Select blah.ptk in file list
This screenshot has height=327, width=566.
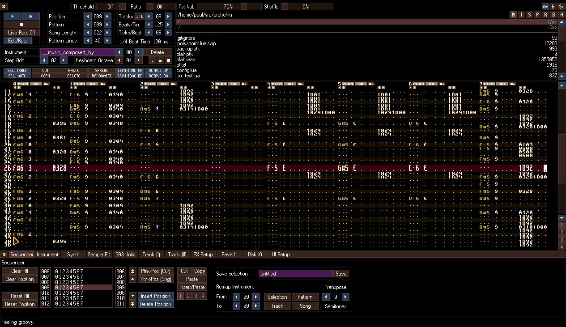pos(367,54)
